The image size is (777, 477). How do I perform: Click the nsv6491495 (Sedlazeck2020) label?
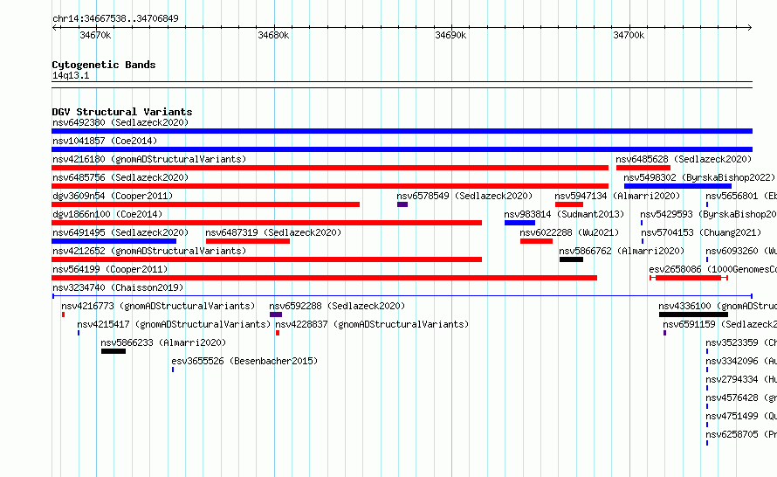120,232
